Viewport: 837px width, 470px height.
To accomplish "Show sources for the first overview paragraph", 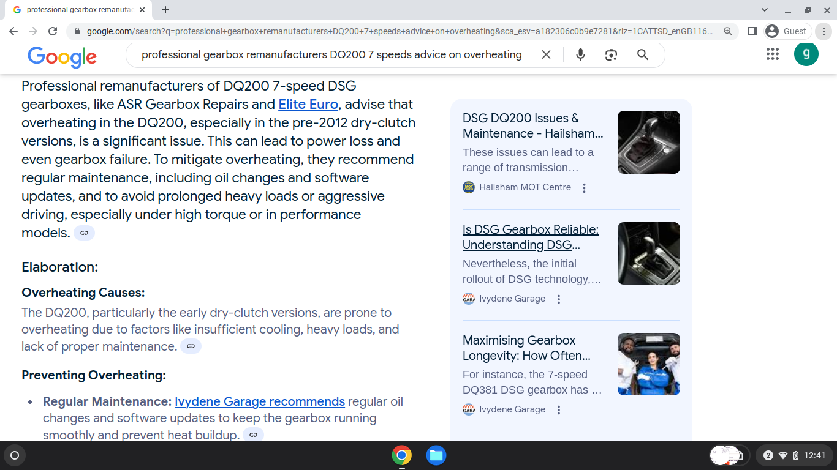I will [x=84, y=233].
